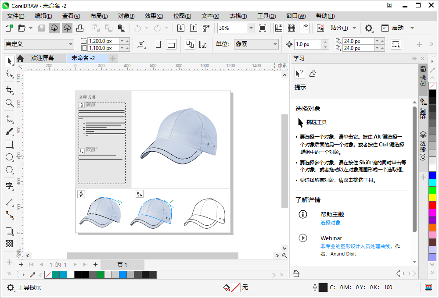
Task: Select the Freehand drawing tool
Action: pos(9,119)
